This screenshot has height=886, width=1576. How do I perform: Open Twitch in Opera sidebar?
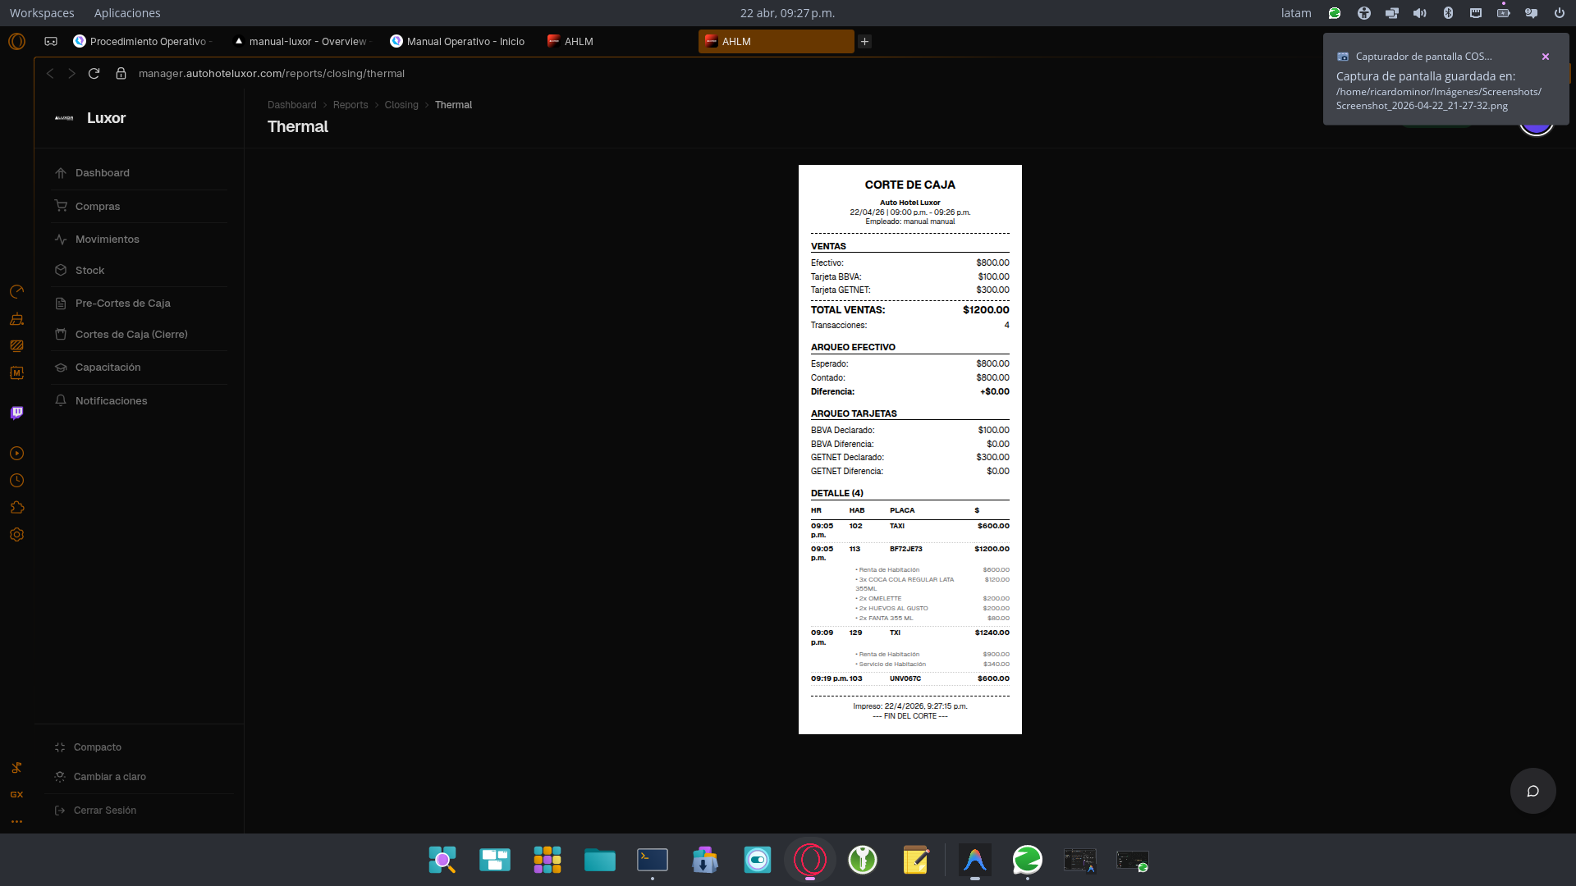[16, 413]
